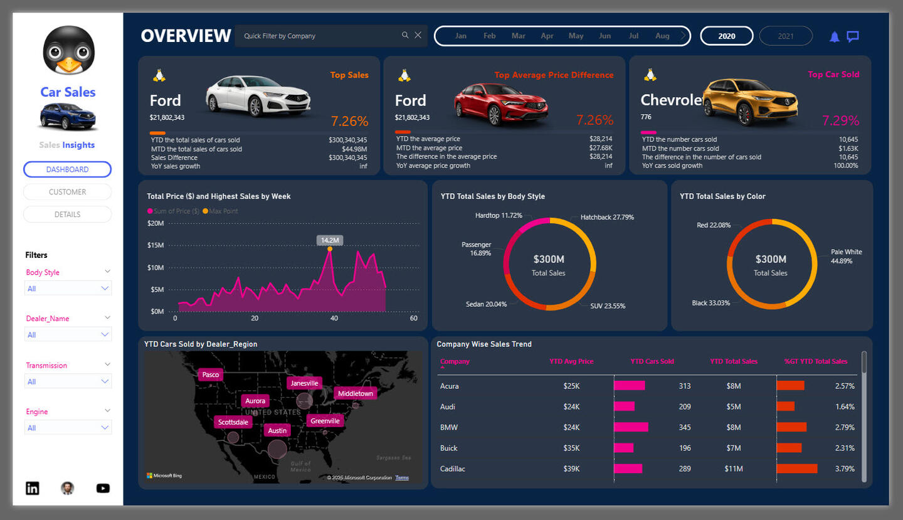Viewport: 903px width, 520px height.
Task: Sort by YTD Total Sales column header
Action: click(x=734, y=361)
